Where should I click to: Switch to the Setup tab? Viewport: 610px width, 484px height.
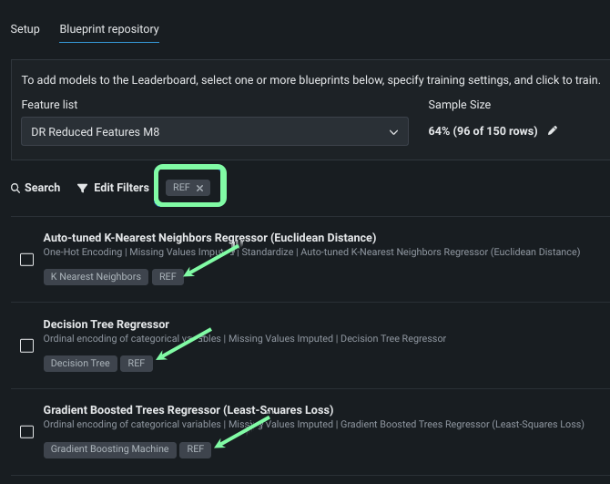[25, 29]
